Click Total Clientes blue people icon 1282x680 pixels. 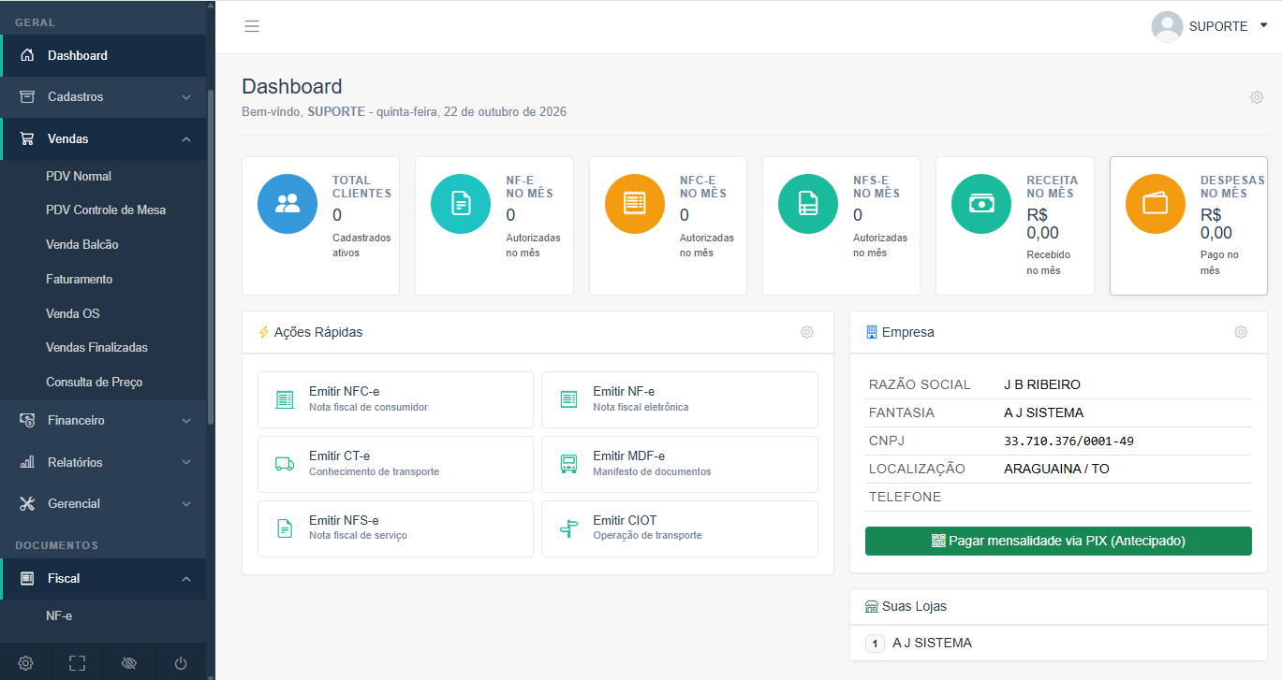(x=287, y=204)
